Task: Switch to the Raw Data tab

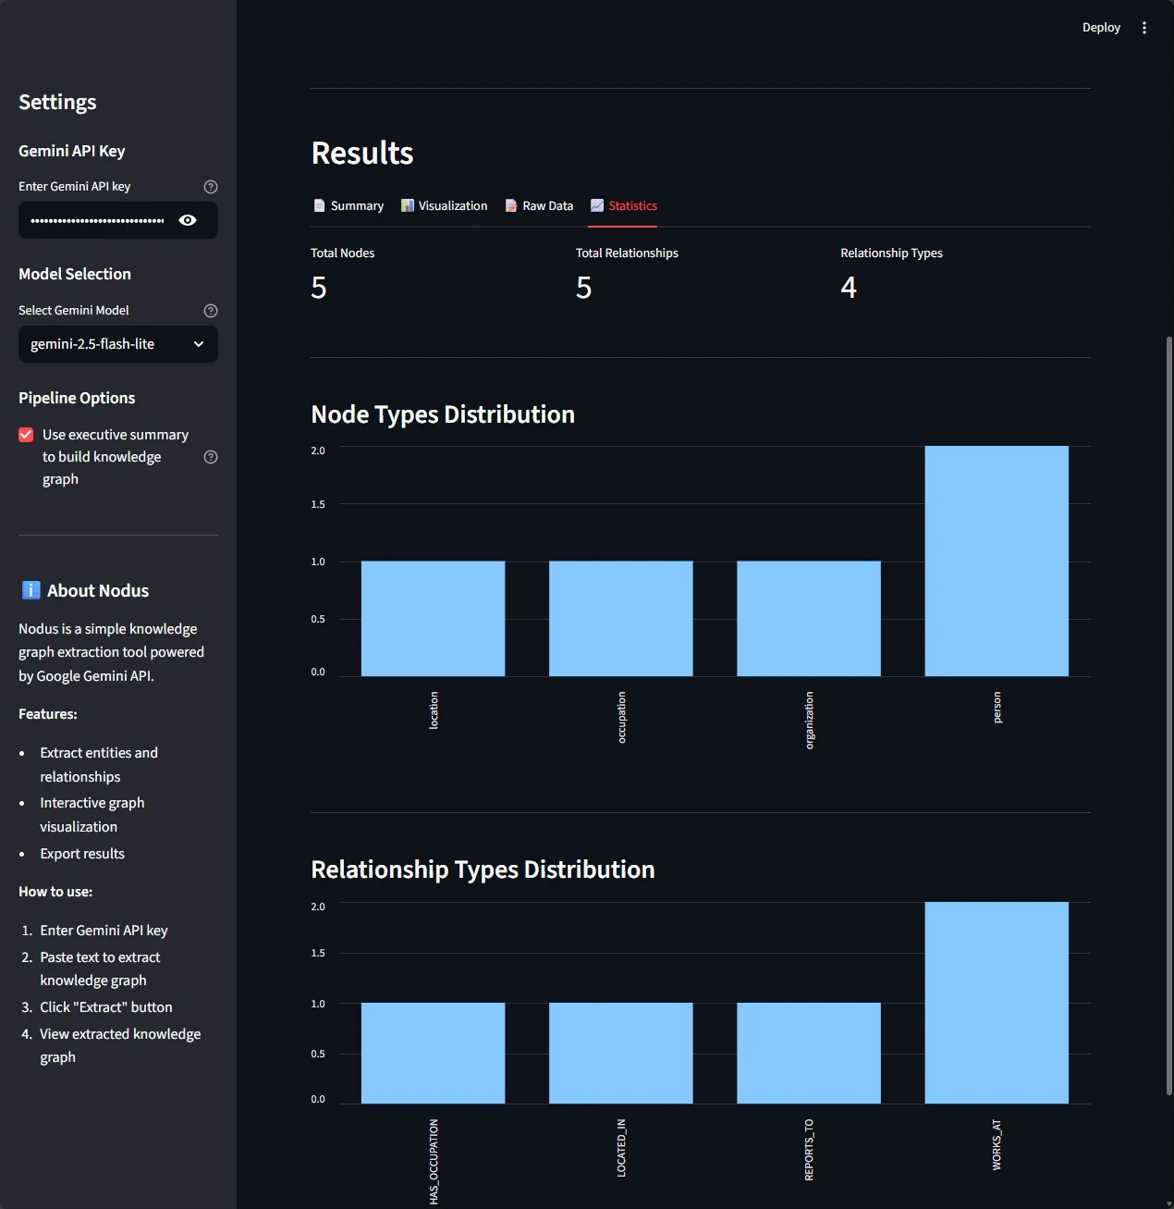Action: (547, 205)
